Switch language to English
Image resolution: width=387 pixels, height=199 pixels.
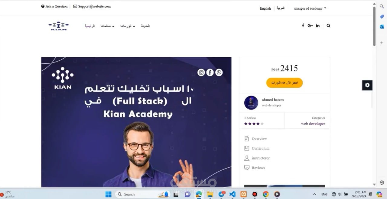click(x=265, y=8)
